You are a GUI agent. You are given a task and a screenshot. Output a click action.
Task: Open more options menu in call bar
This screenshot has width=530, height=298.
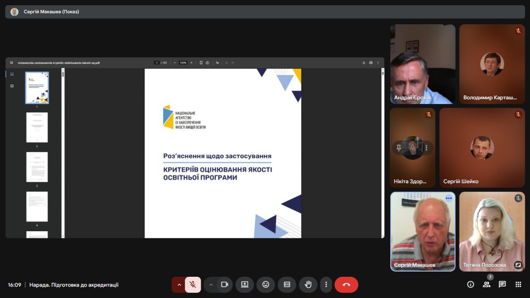[x=326, y=285]
